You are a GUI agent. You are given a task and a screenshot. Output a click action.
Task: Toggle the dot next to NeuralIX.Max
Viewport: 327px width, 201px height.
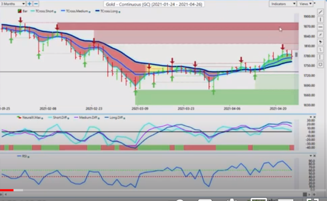(x=42, y=118)
